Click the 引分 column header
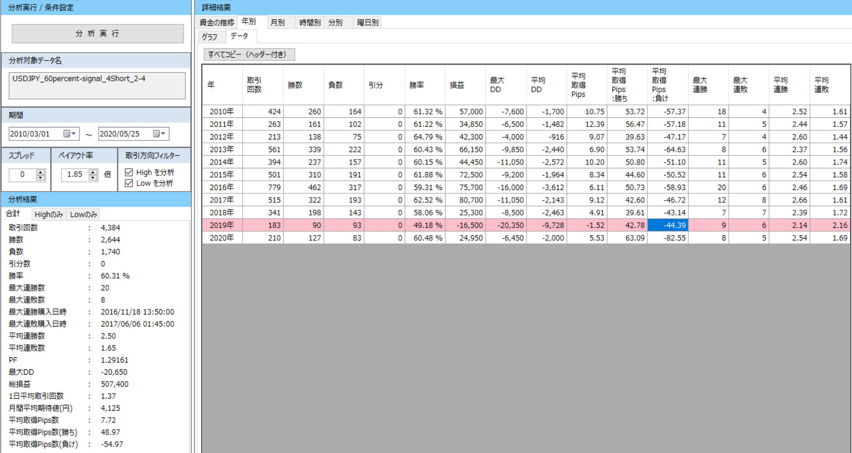Screen dimensions: 852x453 [385, 85]
